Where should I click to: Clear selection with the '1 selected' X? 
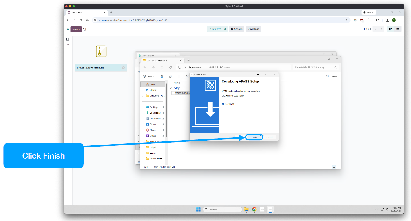(225, 29)
